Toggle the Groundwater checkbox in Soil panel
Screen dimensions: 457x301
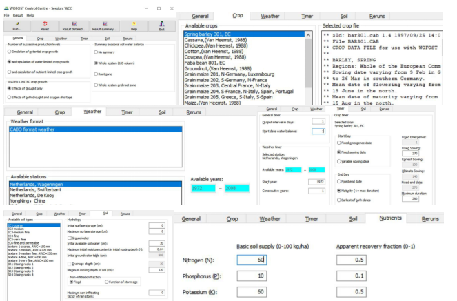70,238
